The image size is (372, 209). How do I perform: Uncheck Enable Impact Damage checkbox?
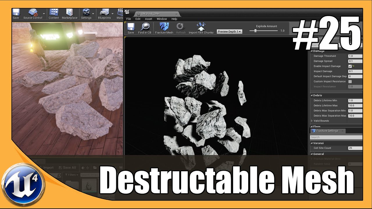click(350, 66)
